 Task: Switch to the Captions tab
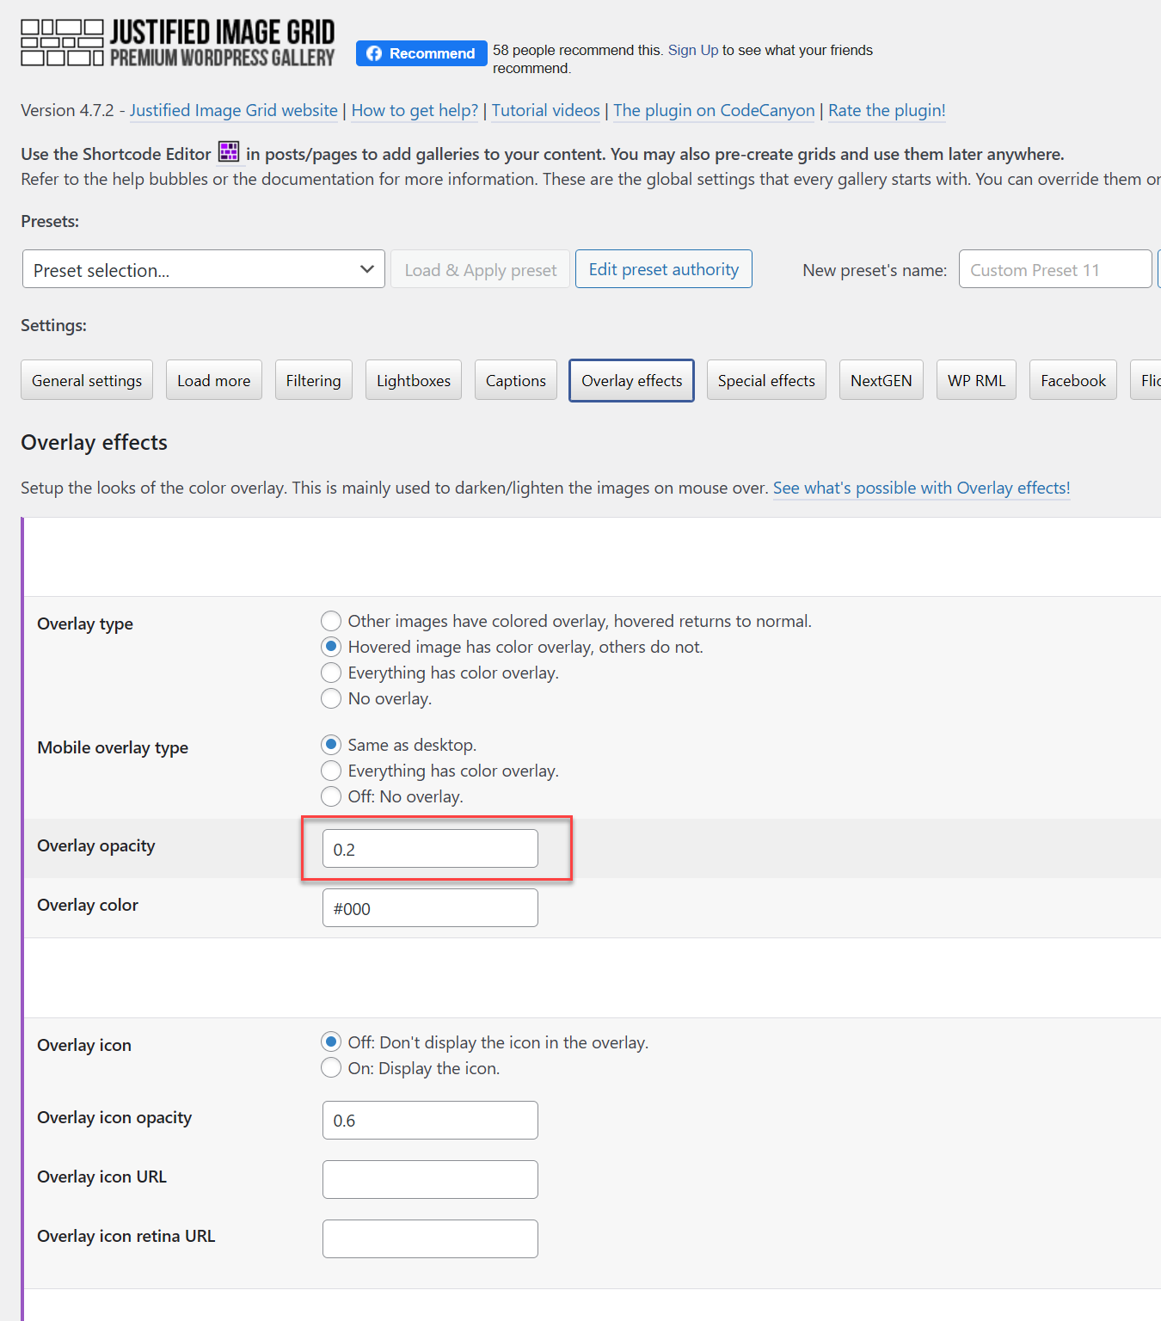tap(515, 380)
